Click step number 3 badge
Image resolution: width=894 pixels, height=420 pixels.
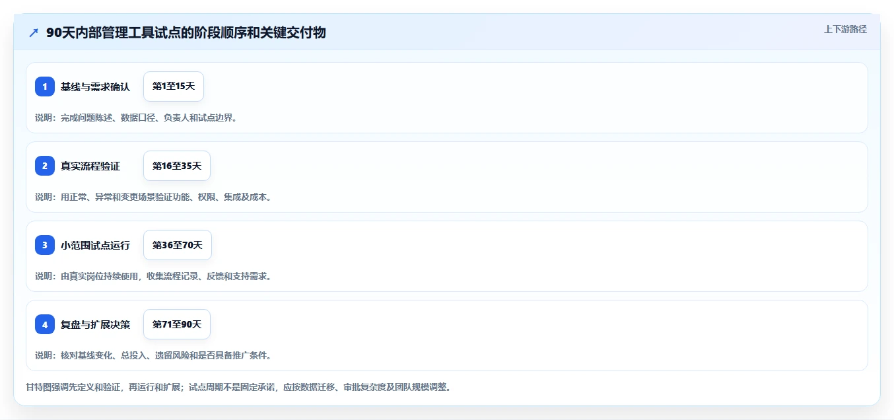pos(45,245)
